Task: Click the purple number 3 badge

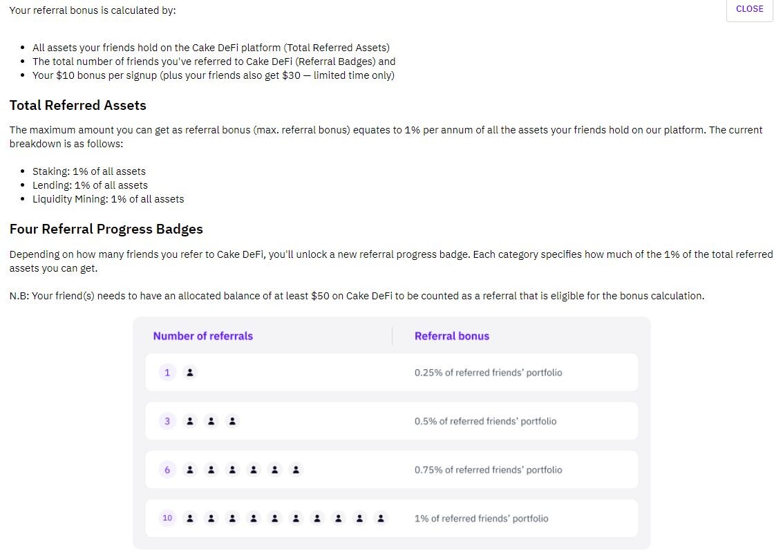Action: click(x=167, y=421)
